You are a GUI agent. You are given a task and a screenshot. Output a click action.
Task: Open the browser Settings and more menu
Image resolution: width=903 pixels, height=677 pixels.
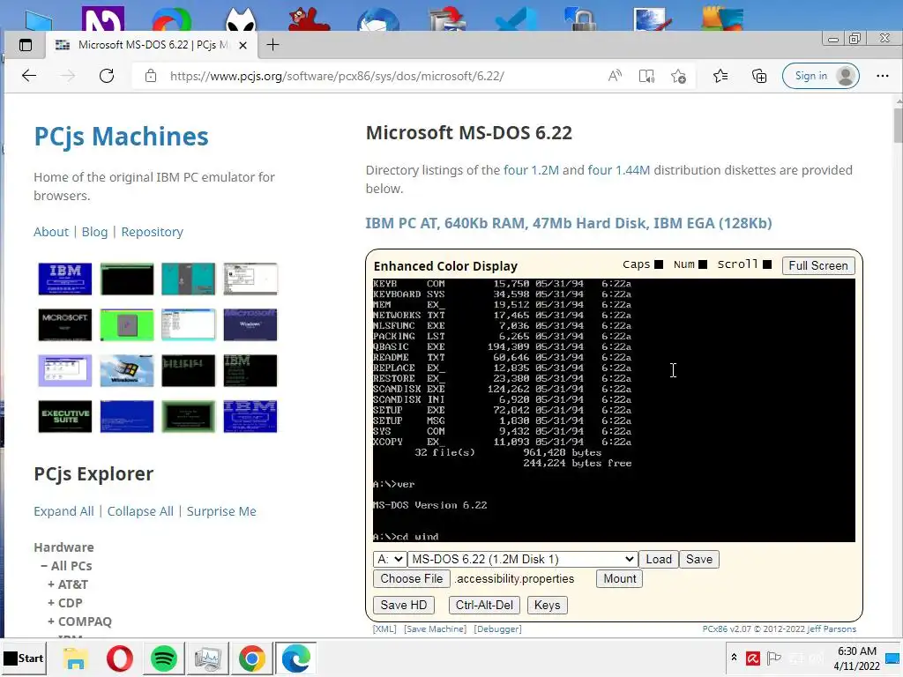882,76
